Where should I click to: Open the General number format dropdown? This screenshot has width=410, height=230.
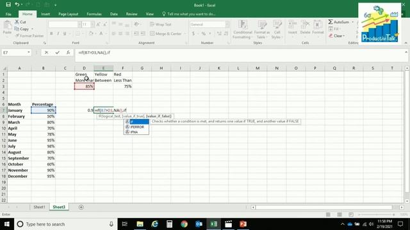[x=227, y=24]
